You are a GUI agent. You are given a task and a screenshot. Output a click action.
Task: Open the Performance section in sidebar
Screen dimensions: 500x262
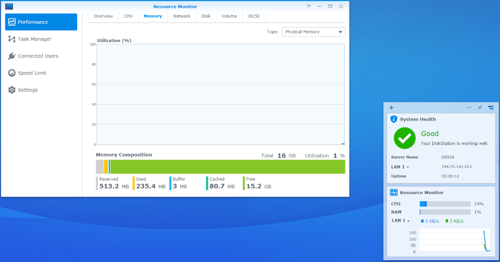click(x=41, y=22)
